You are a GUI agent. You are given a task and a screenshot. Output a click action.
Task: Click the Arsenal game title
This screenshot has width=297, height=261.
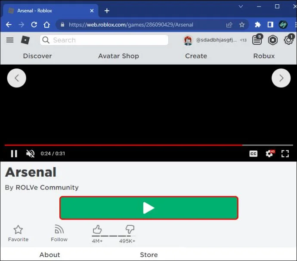pyautogui.click(x=31, y=172)
